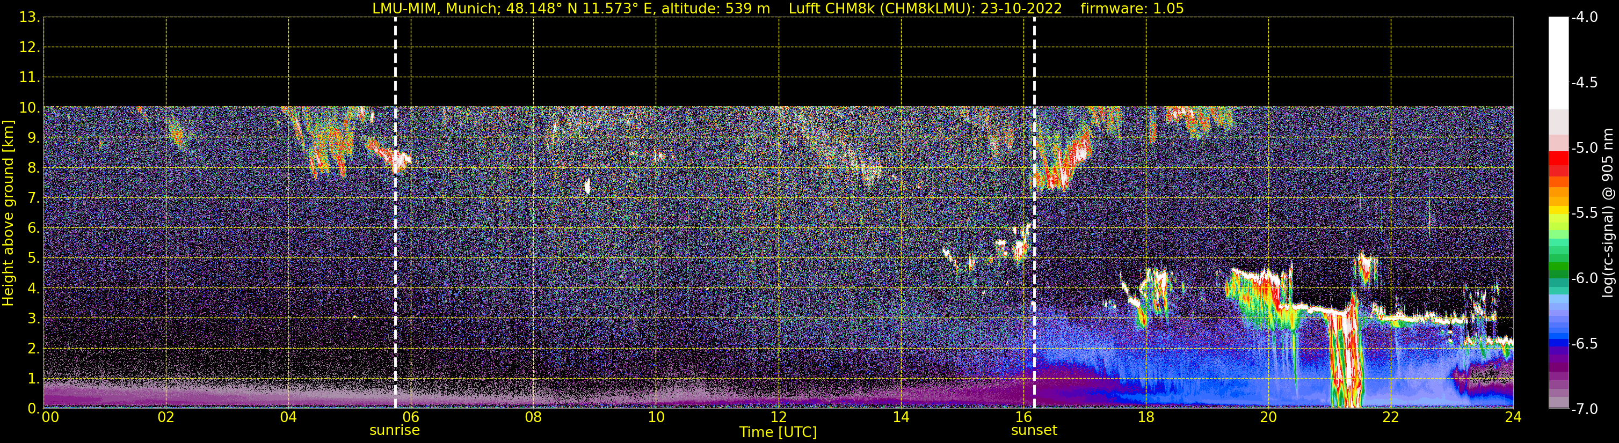Click the '9.' height axis tick label
Image resolution: width=1619 pixels, height=443 pixels.
33,137
